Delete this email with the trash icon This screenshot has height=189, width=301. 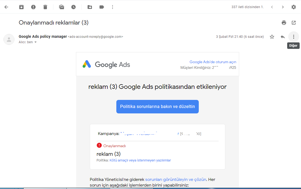(45, 7)
